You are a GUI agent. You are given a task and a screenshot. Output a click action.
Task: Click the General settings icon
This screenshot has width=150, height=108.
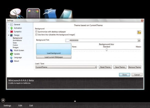pyautogui.click(x=11, y=25)
